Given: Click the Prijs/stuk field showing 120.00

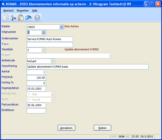Looking at the screenshot, I should point(36,78).
